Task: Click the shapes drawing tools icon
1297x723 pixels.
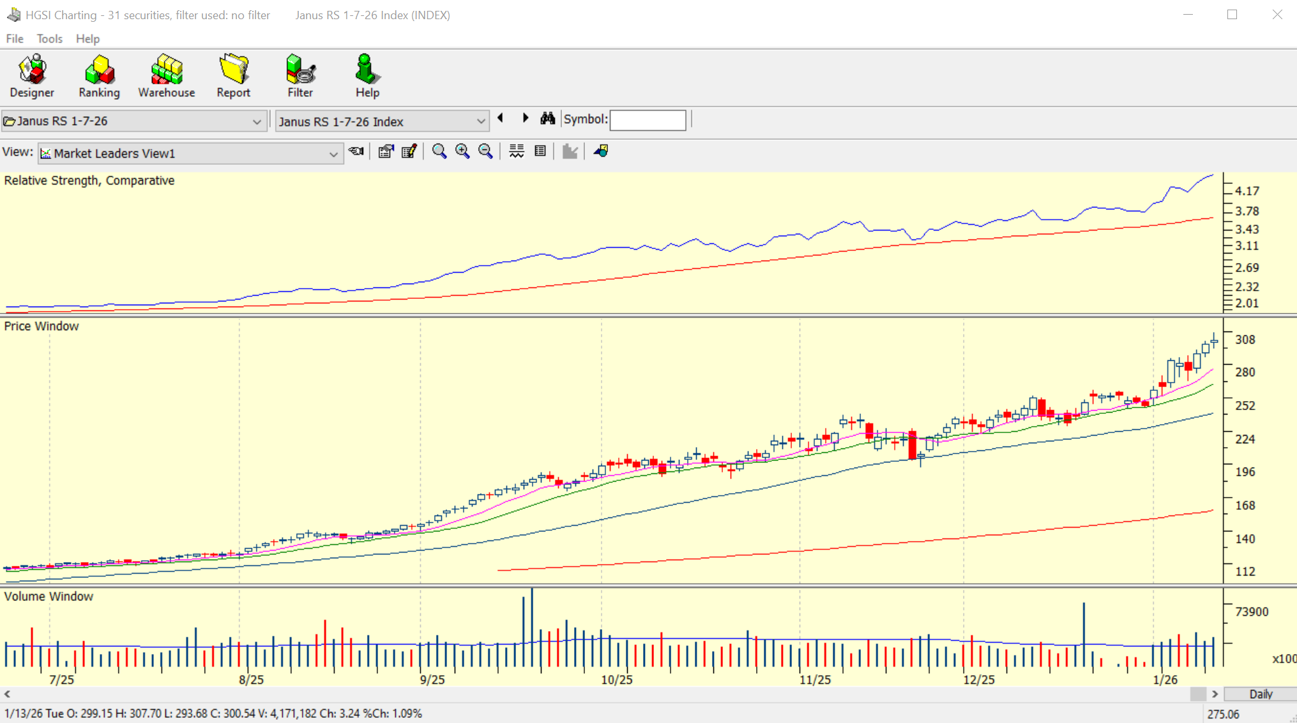Action: 601,151
